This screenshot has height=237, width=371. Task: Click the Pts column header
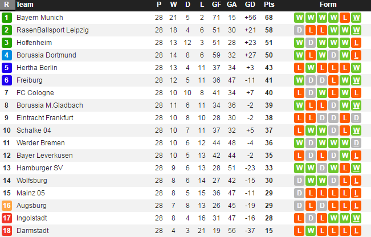point(269,5)
